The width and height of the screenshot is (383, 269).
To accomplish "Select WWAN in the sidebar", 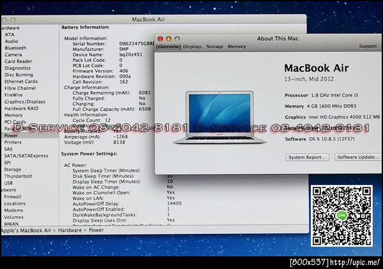I will click(11, 224).
